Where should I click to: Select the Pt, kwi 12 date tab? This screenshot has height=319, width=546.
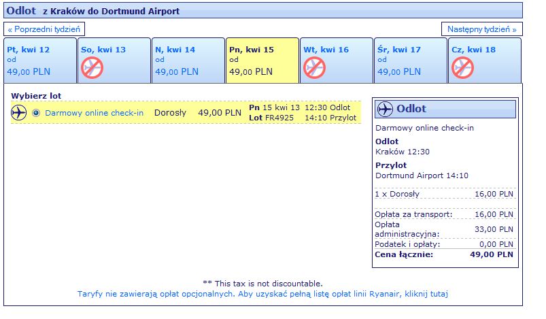tap(40, 61)
